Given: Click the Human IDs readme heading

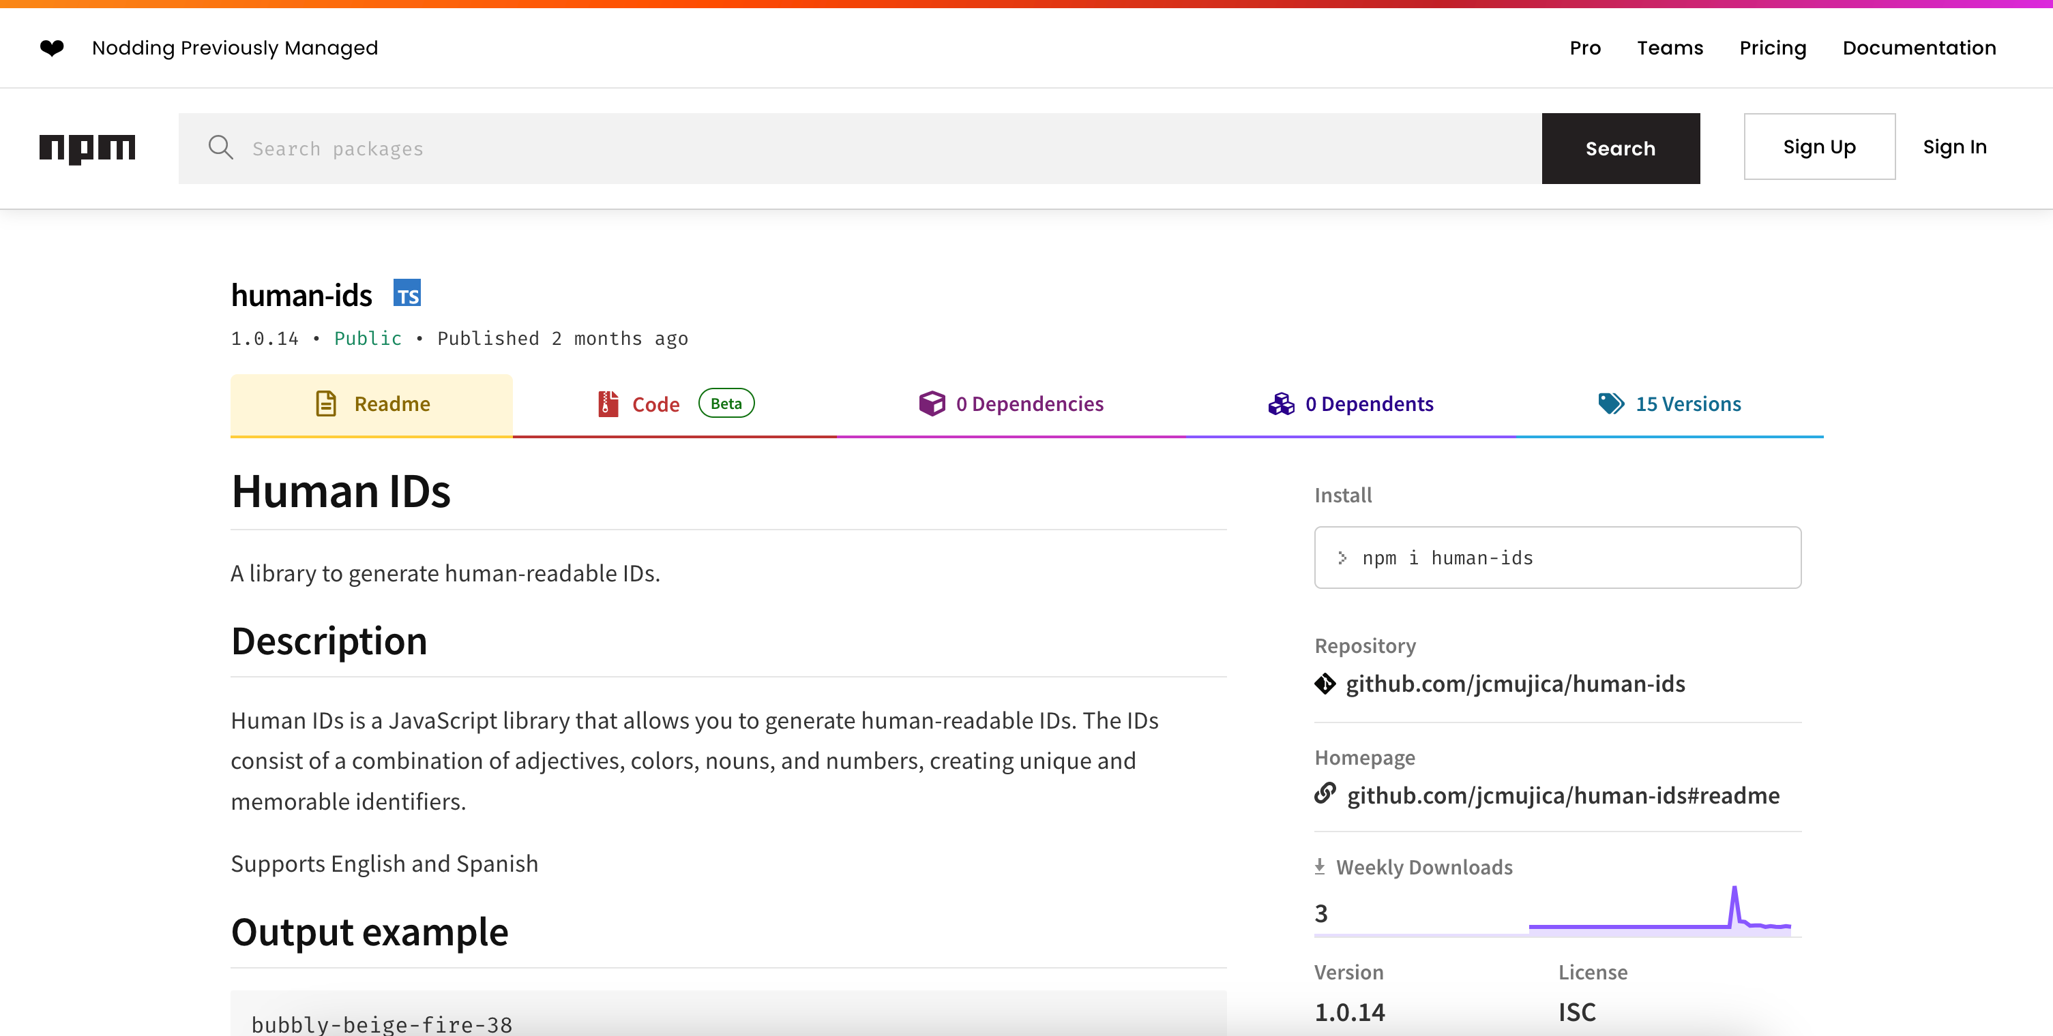Looking at the screenshot, I should tap(340, 491).
